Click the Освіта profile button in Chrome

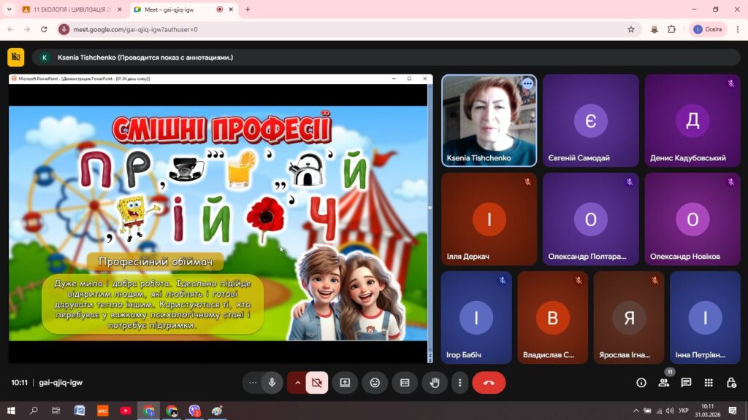tap(707, 29)
